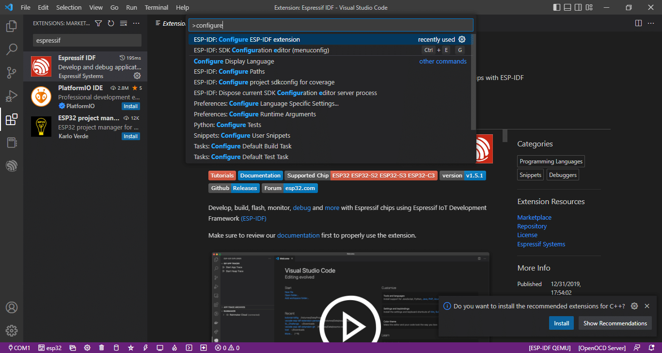The width and height of the screenshot is (662, 353).
Task: Open editor more actions ellipsis menu
Action: point(651,23)
